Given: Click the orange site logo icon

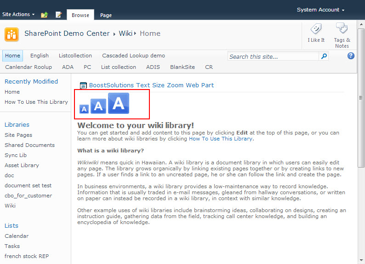Looking at the screenshot, I should [11, 34].
